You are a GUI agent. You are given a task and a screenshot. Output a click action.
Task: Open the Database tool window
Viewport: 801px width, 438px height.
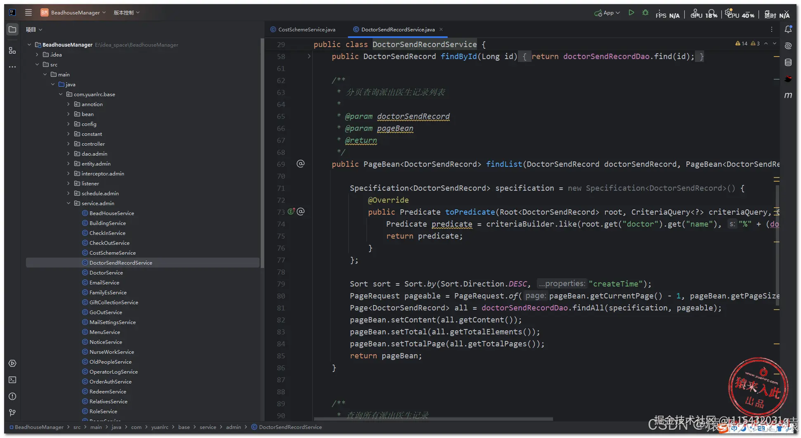tap(788, 62)
